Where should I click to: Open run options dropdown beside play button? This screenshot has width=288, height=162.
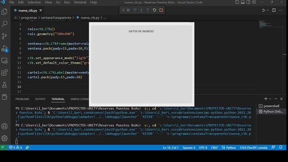(268, 10)
